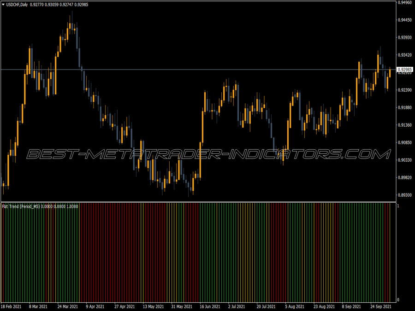Click the USDCHF,Daily chart title text
Image resolution: width=415 pixels, height=311 pixels.
click(x=17, y=5)
